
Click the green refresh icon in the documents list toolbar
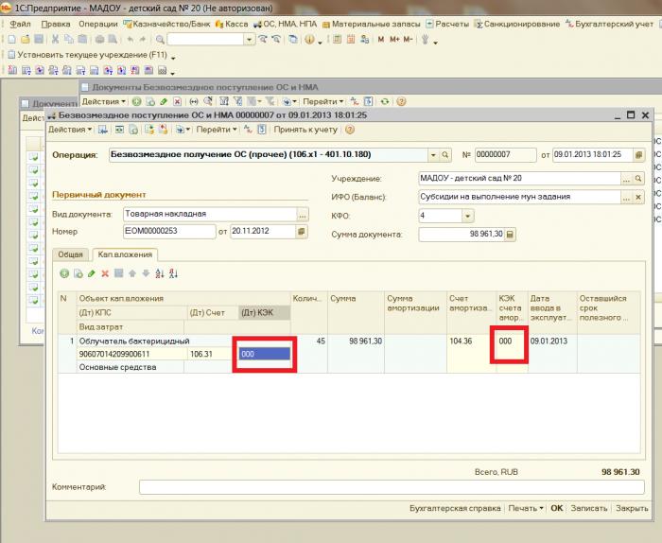[384, 101]
